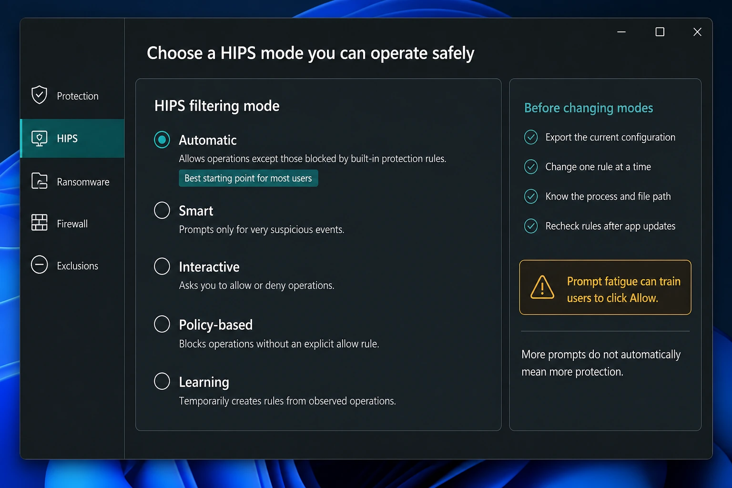
Task: Click 'Choose a HIPS mode you can operate safely' title
Action: [311, 53]
